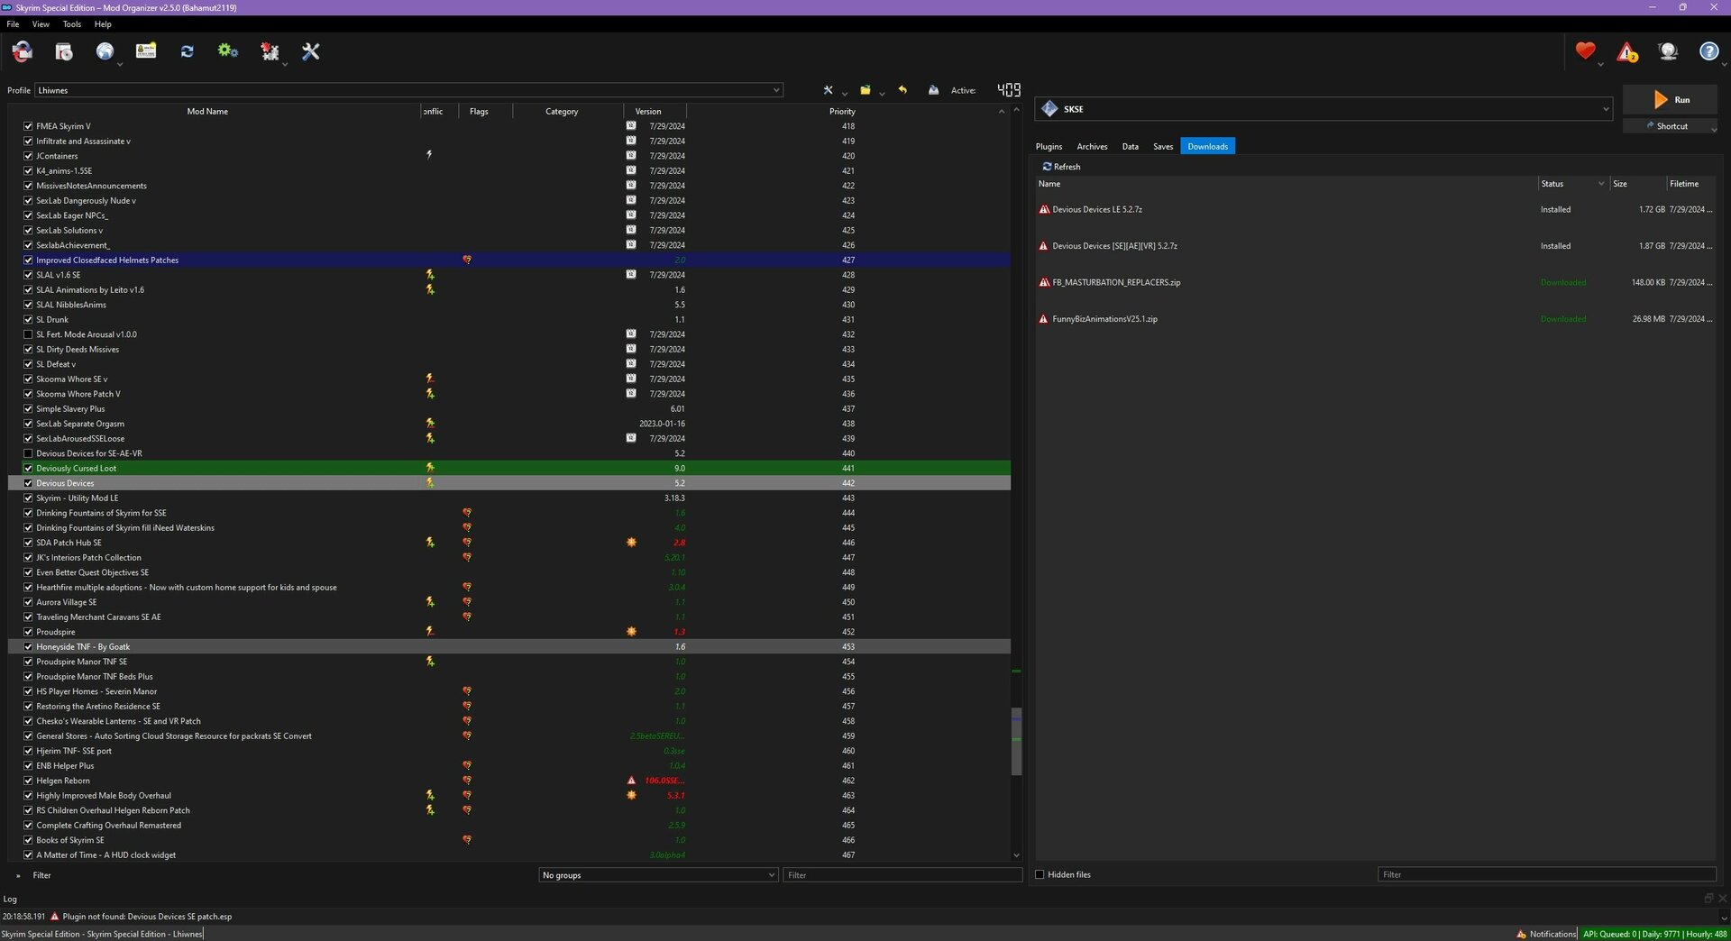Click the mod list Filter input field
The image size is (1731, 941).
(x=902, y=875)
